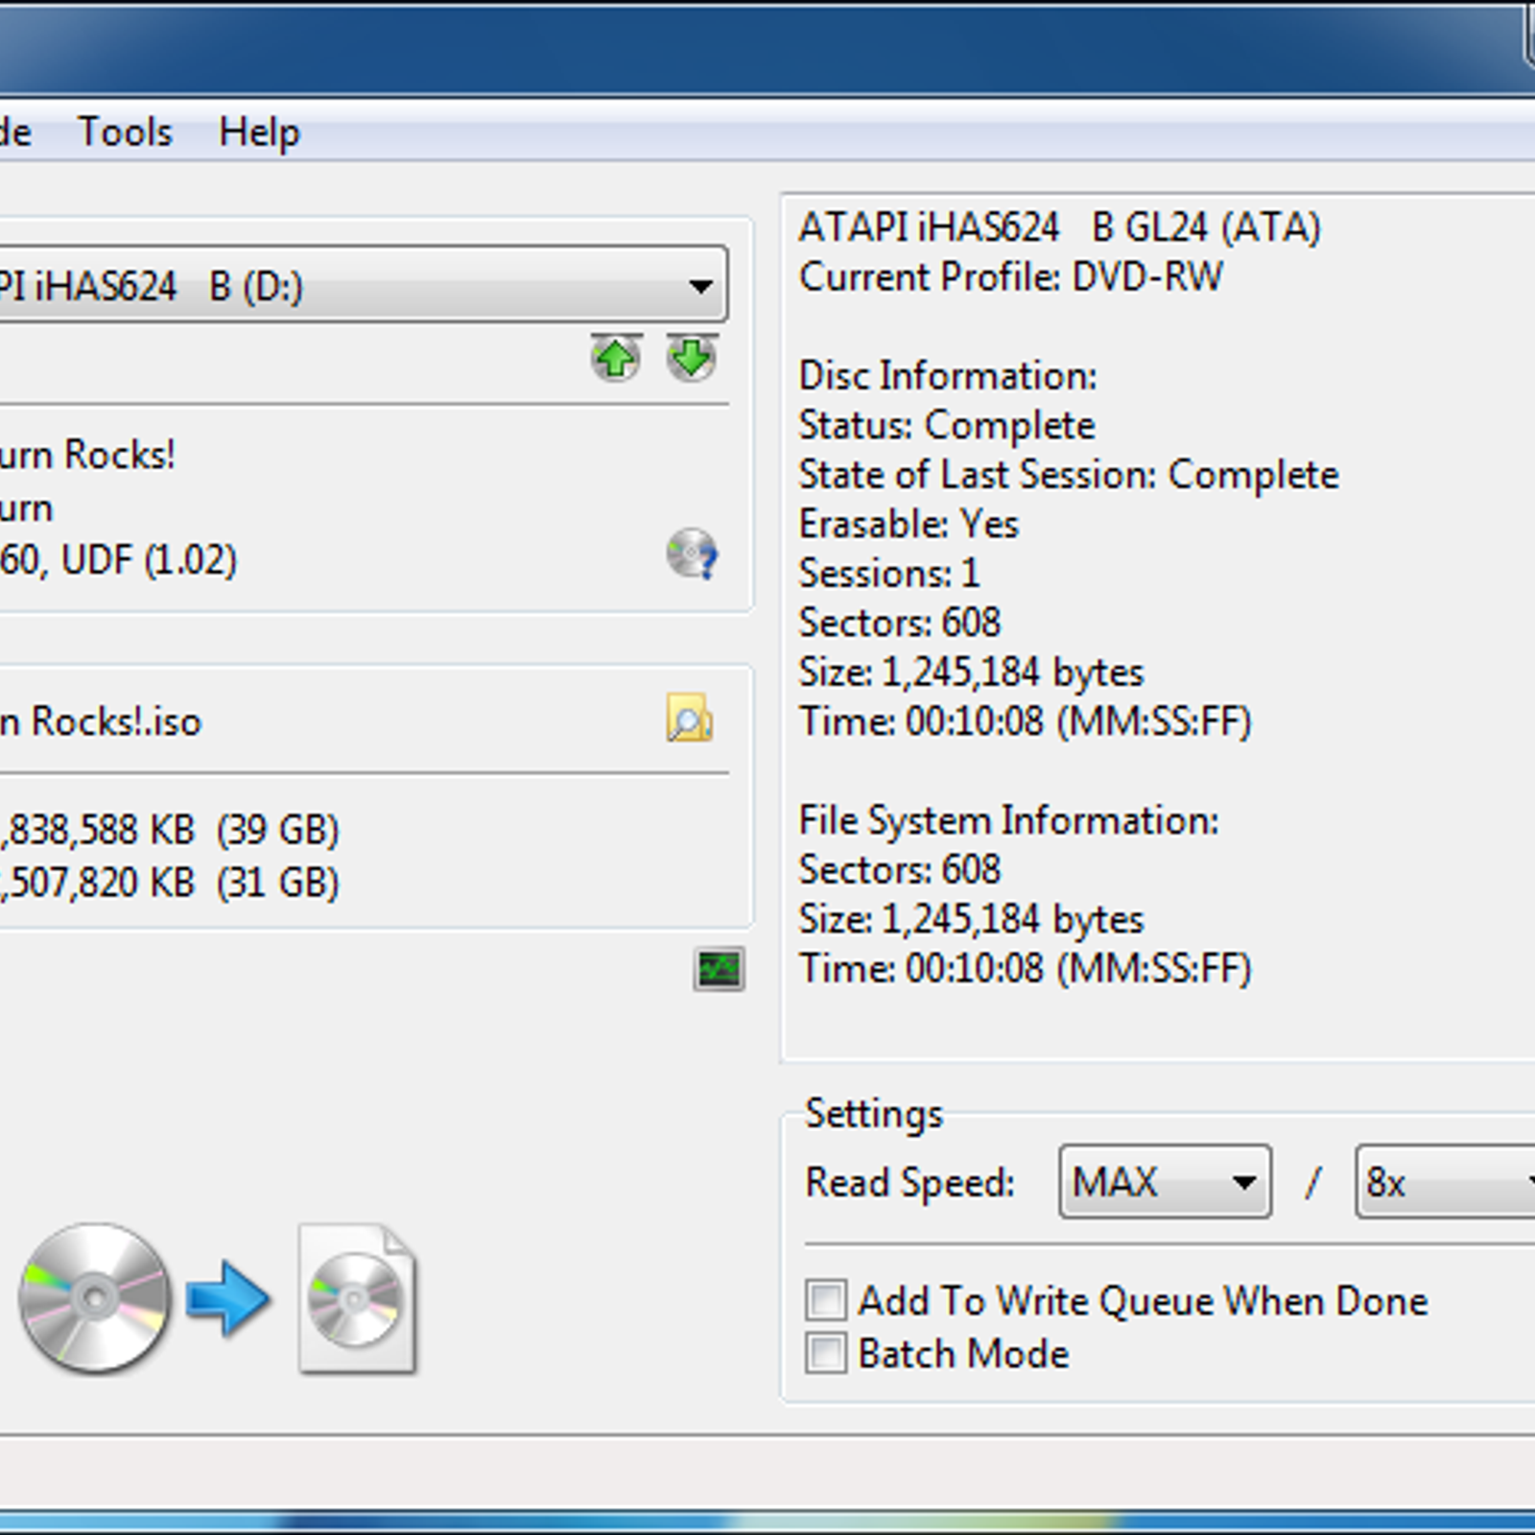Open the Tools menu

(125, 131)
